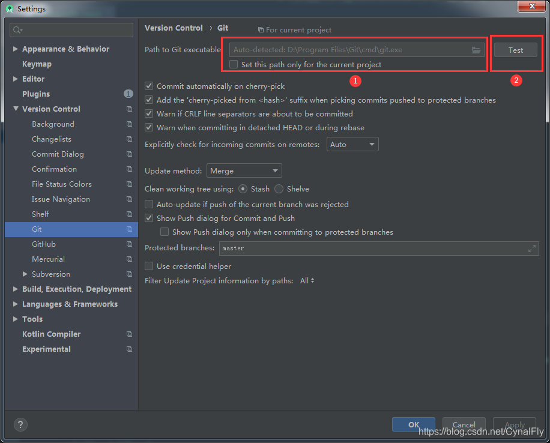Open Experimental settings
Viewport: 550px width, 443px height.
coord(47,349)
